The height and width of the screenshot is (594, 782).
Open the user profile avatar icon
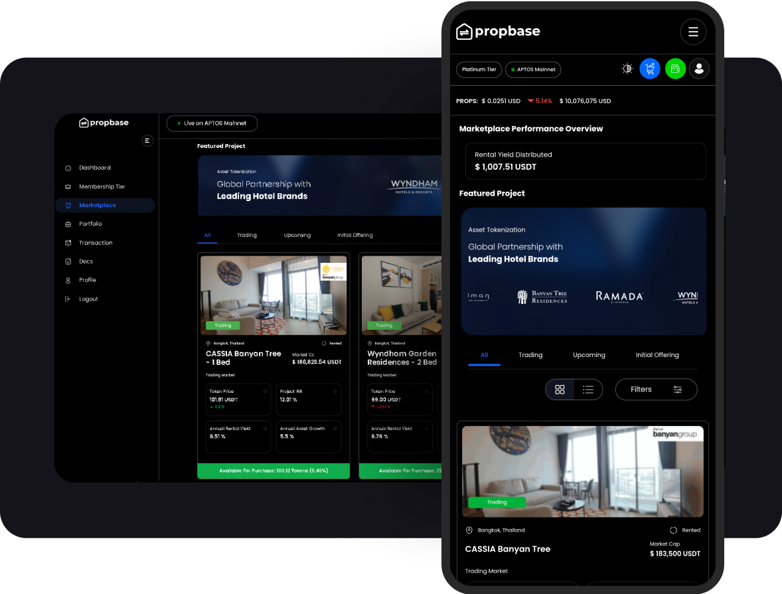[699, 69]
